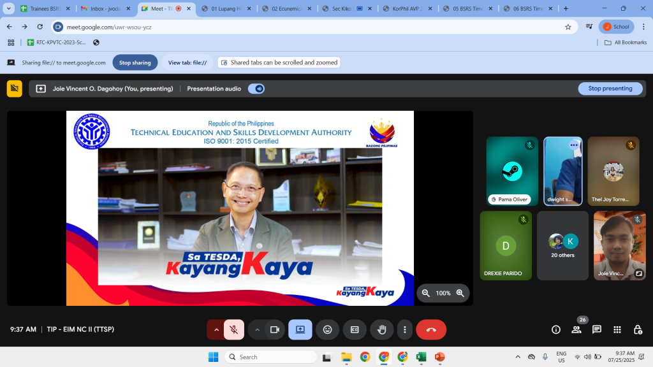Toggle microphone mute in Meet controls
Screen dimensions: 653x367
pos(233,329)
